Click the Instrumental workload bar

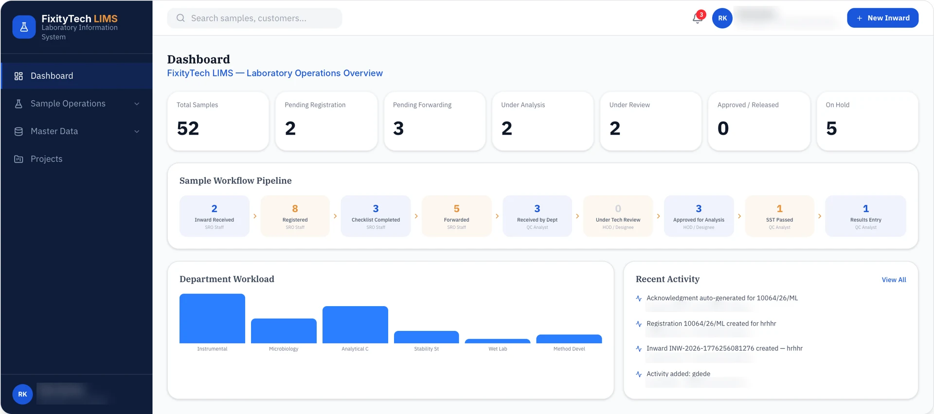(212, 318)
